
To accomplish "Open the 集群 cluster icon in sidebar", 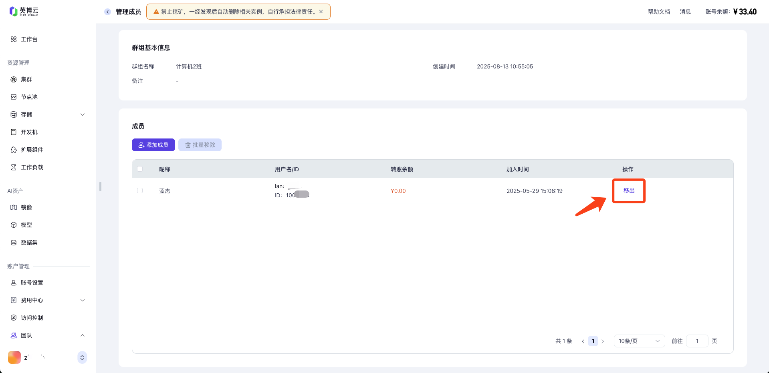I will point(14,79).
